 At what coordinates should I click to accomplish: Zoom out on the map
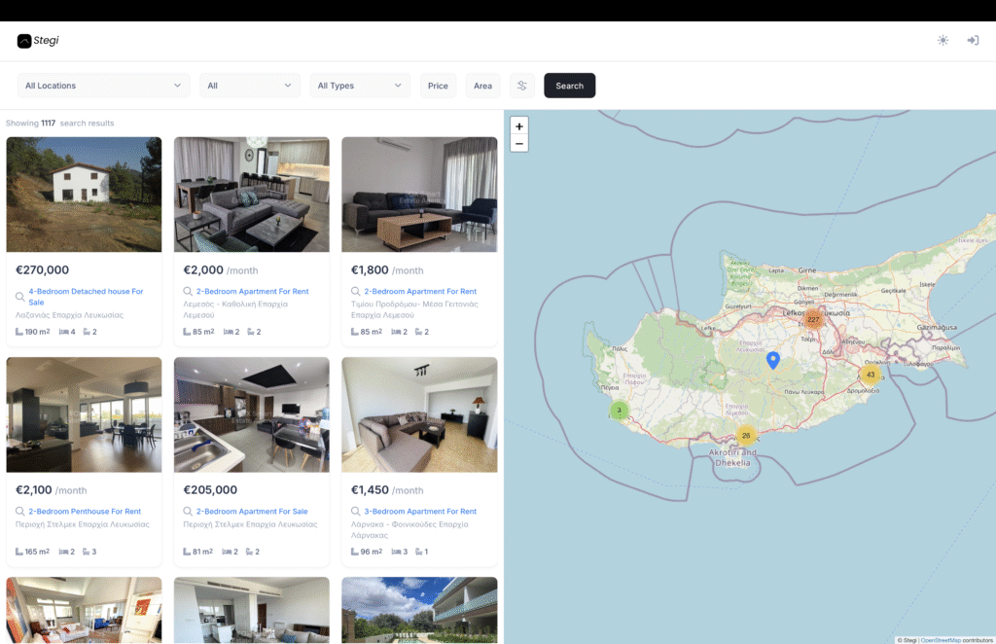pos(519,144)
